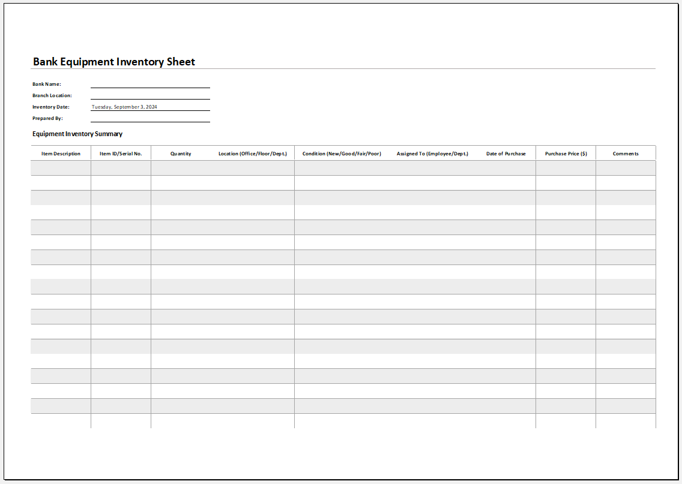Click the Purchase Price ($) column header
Image resolution: width=682 pixels, height=484 pixels.
[x=565, y=154]
